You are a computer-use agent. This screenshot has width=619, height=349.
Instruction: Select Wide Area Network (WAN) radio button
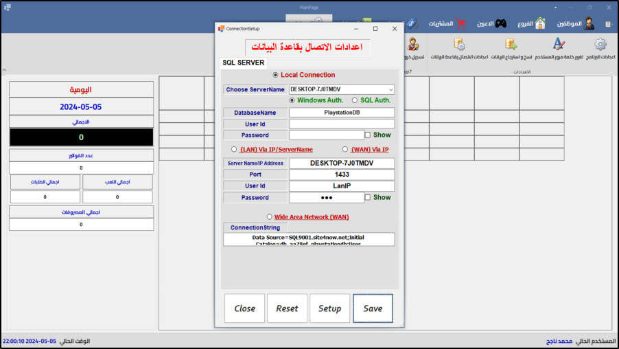click(269, 217)
